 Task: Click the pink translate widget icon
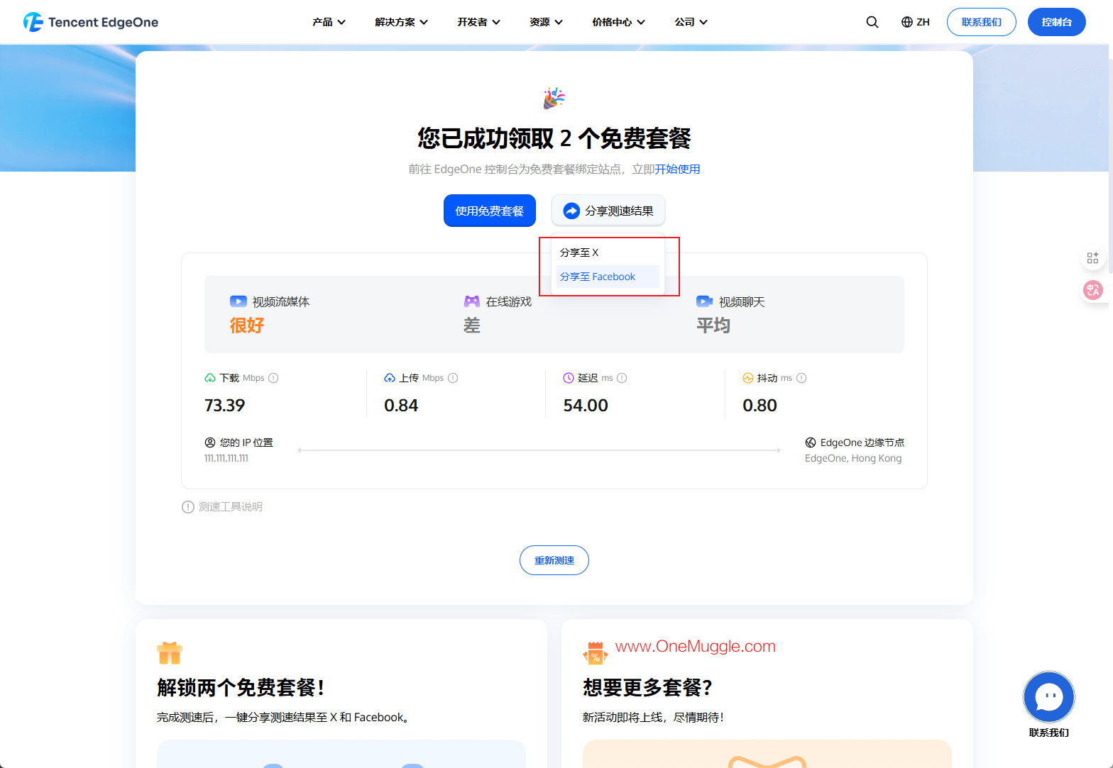(x=1092, y=289)
